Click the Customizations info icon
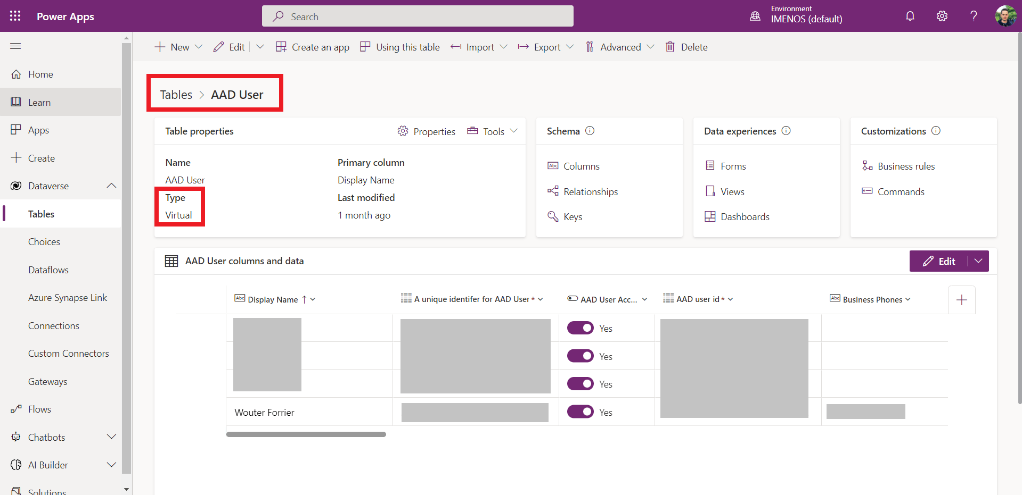1022x495 pixels. click(x=936, y=131)
